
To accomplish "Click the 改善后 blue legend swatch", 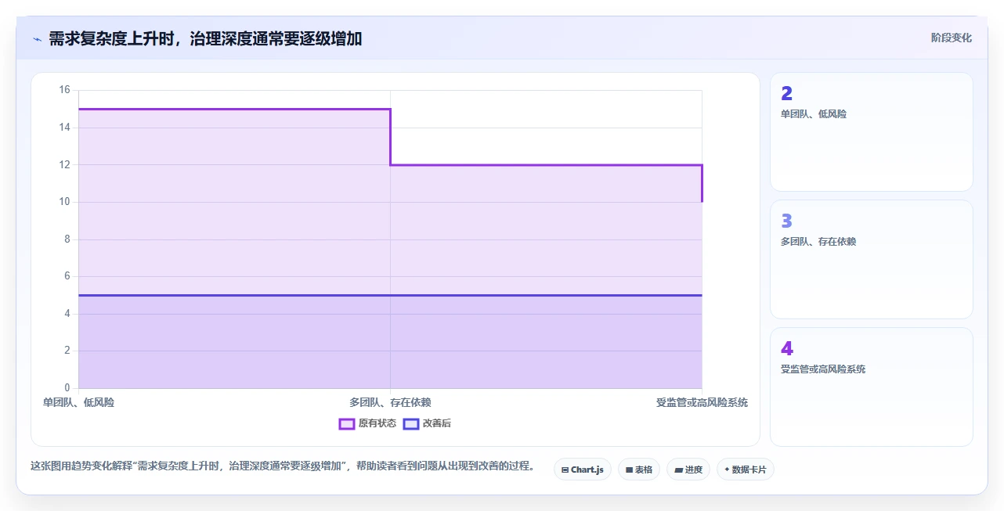I will [x=411, y=423].
